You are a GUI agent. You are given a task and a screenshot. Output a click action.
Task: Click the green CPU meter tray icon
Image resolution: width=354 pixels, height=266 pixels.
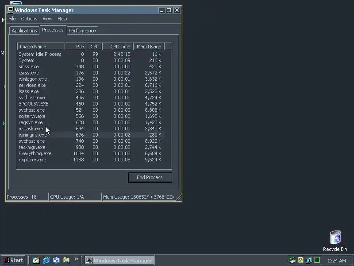pyautogui.click(x=317, y=260)
